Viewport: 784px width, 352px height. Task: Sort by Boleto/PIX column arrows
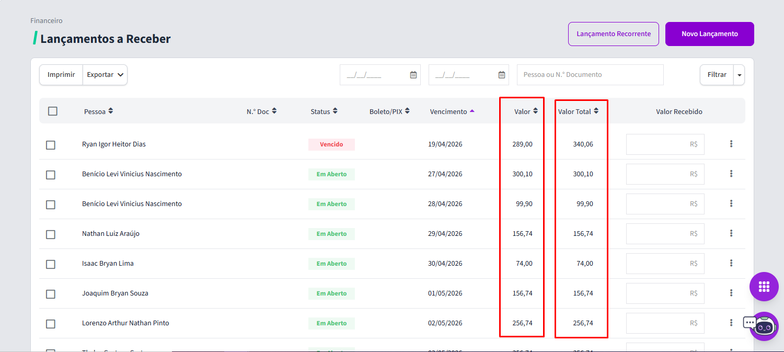407,111
